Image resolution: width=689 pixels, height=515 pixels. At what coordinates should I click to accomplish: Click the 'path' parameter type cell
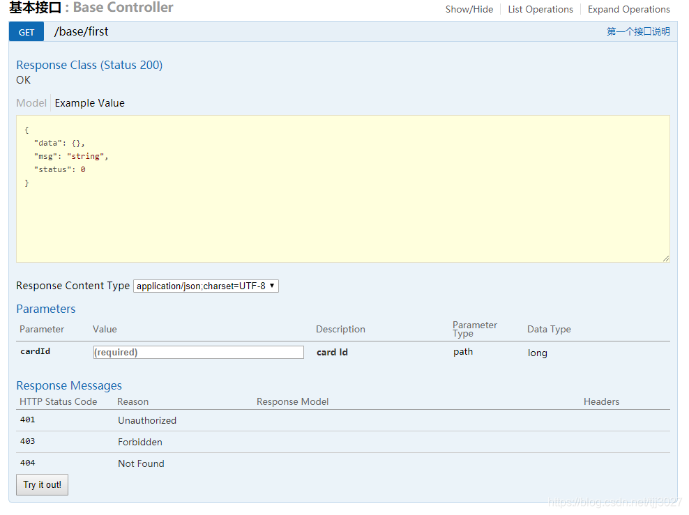[463, 352]
